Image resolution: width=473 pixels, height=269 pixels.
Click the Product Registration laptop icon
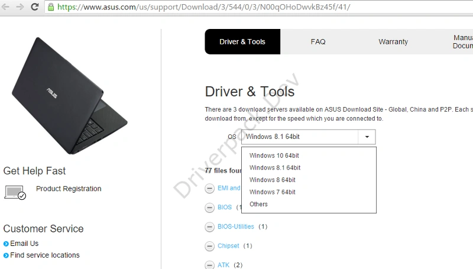15,192
